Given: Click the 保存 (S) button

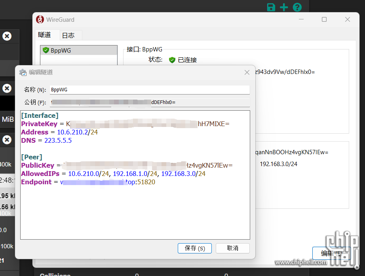Looking at the screenshot, I should click(195, 248).
